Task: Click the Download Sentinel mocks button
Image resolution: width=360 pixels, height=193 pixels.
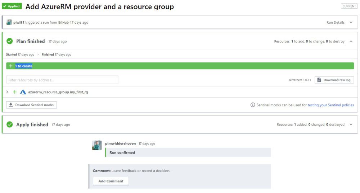Action: 31,105
